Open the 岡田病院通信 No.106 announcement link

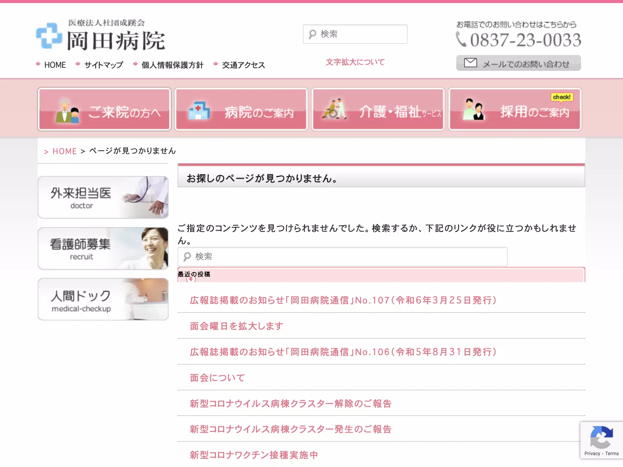[343, 352]
